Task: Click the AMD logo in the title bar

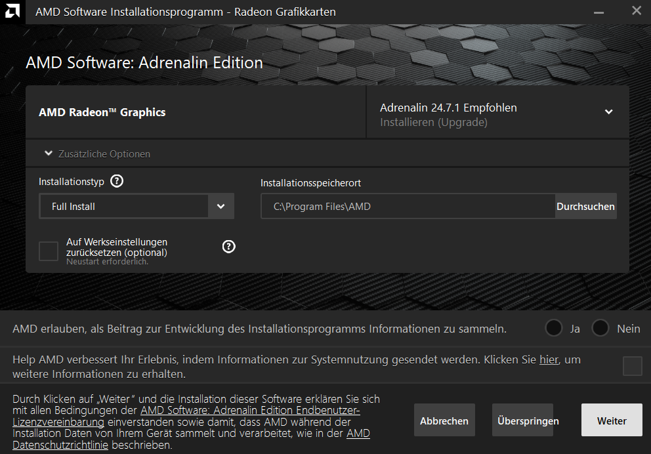Action: coord(11,11)
